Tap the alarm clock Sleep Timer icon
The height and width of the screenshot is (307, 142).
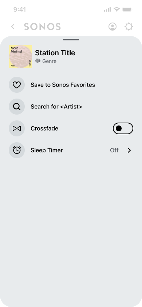point(17,150)
